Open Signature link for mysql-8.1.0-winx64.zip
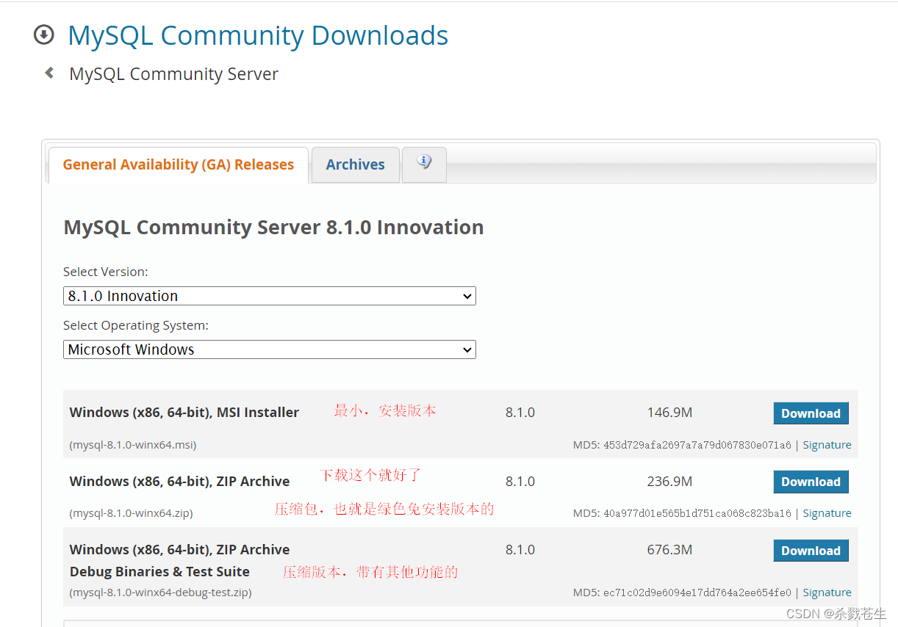 pyautogui.click(x=827, y=513)
